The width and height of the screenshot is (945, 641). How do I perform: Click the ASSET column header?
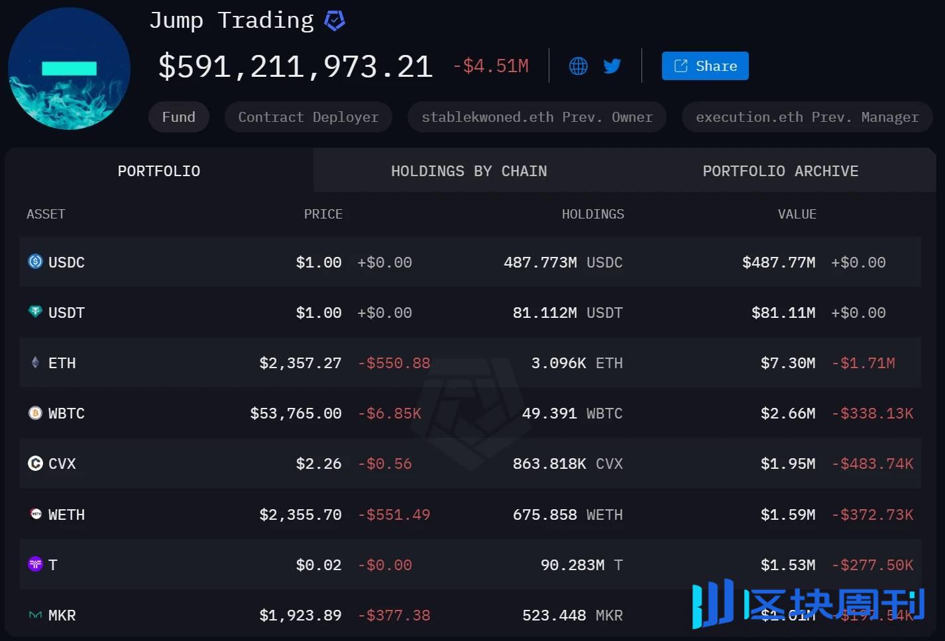pos(46,214)
